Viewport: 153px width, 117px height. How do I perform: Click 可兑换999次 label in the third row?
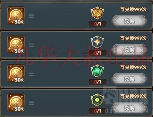133,67
